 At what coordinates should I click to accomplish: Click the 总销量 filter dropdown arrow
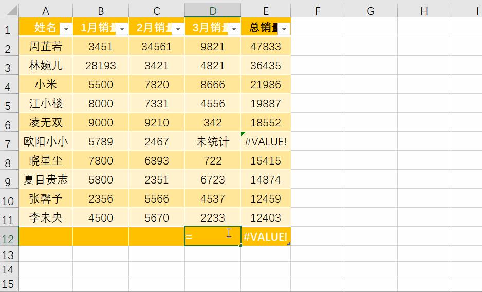(284, 29)
